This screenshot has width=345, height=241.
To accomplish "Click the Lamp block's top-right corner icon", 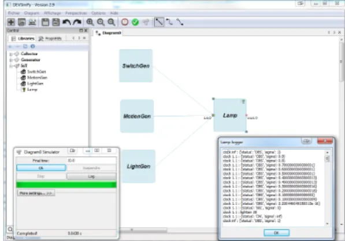I will pos(243,101).
